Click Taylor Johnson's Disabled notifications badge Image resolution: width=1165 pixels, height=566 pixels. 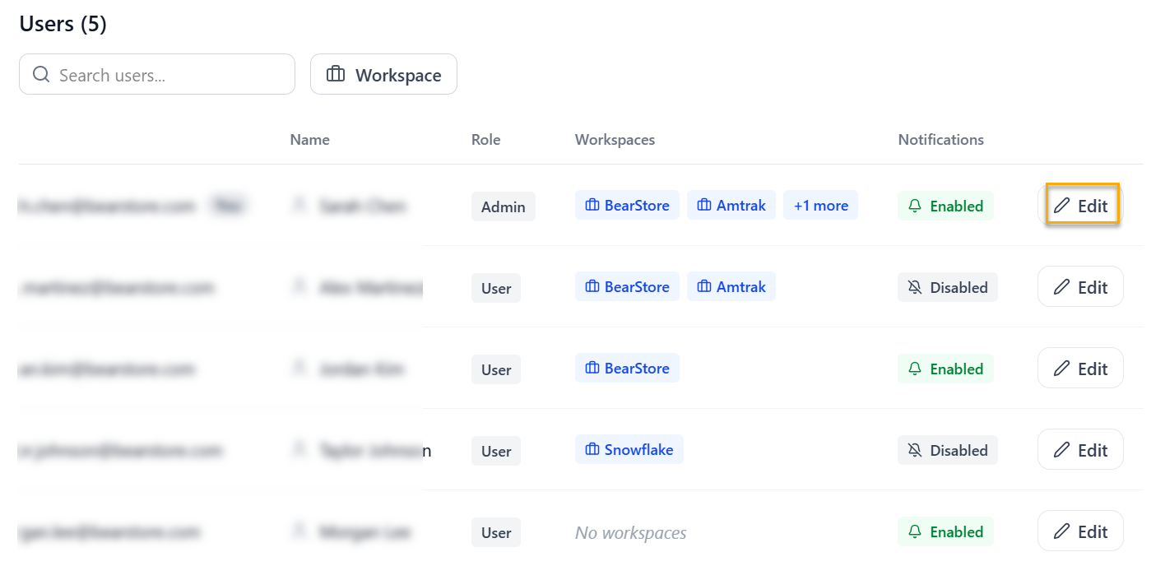[947, 450]
